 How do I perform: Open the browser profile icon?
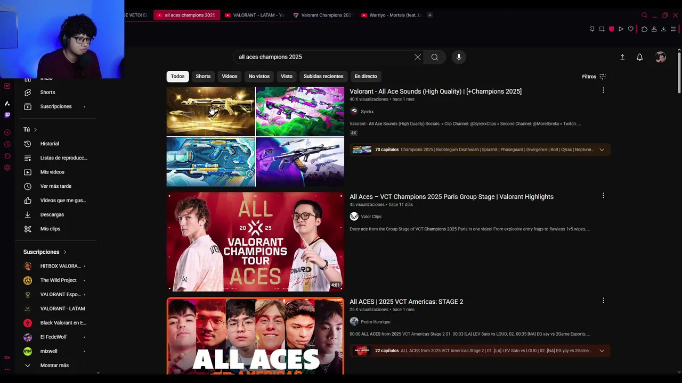pos(654,29)
